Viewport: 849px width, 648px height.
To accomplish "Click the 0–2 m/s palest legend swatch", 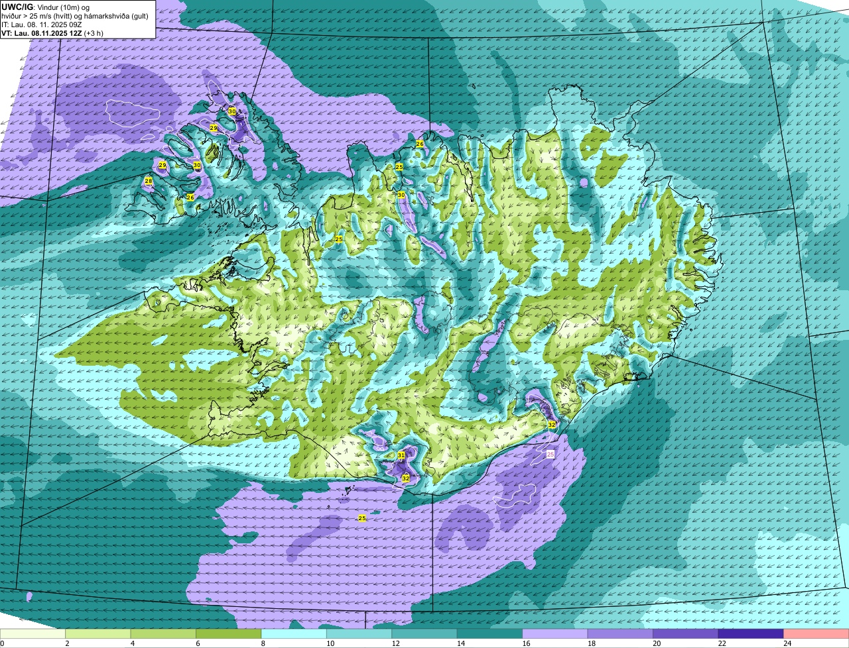I will click(x=33, y=634).
